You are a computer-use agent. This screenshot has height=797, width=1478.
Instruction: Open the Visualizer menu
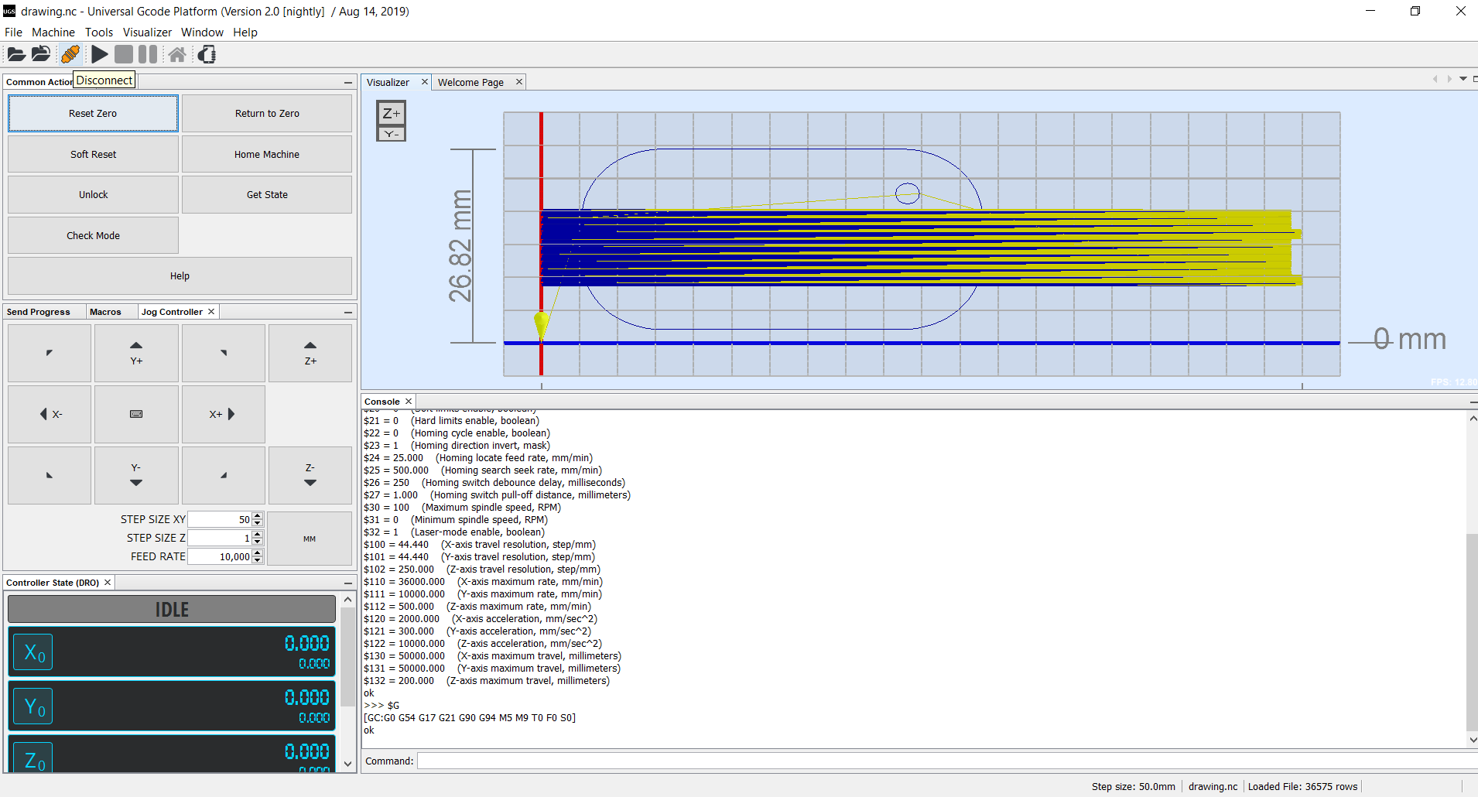147,32
